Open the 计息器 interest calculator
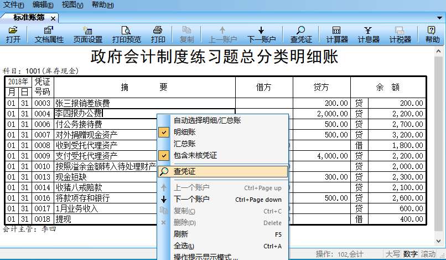Viewport: 446px width, 260px height. click(369, 34)
